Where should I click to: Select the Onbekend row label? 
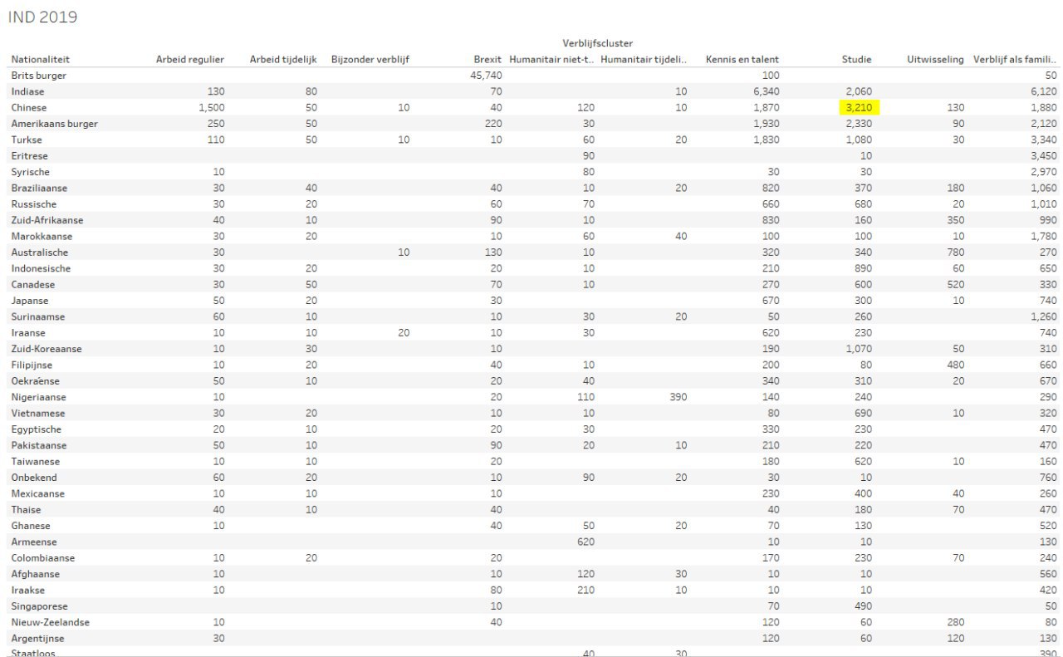[34, 478]
